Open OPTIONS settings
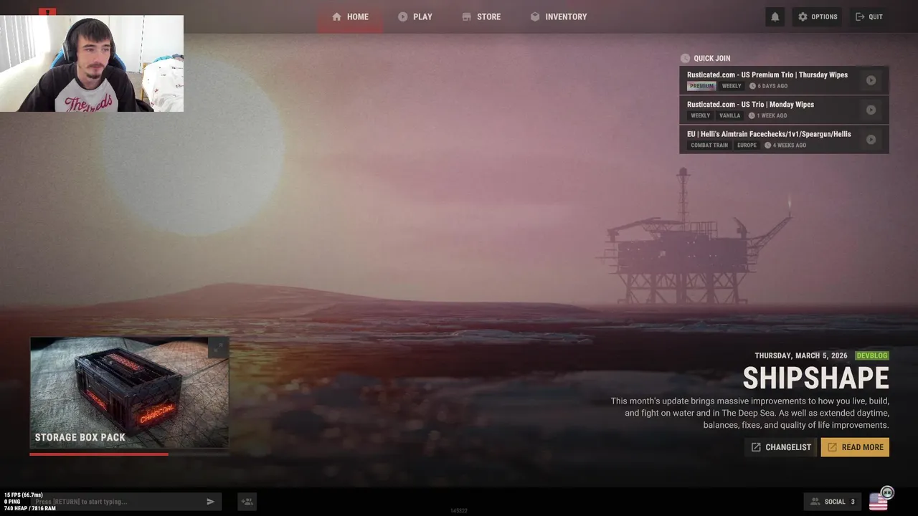This screenshot has width=918, height=516. click(817, 17)
